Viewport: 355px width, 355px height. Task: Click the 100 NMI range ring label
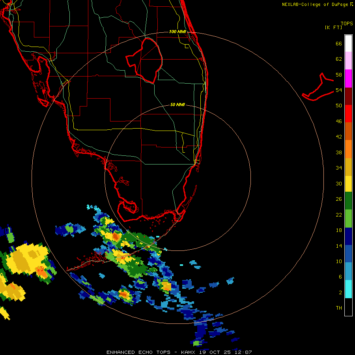click(177, 32)
